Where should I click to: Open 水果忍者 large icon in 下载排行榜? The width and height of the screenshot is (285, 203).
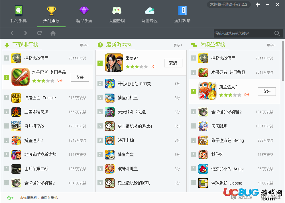pos(21,77)
